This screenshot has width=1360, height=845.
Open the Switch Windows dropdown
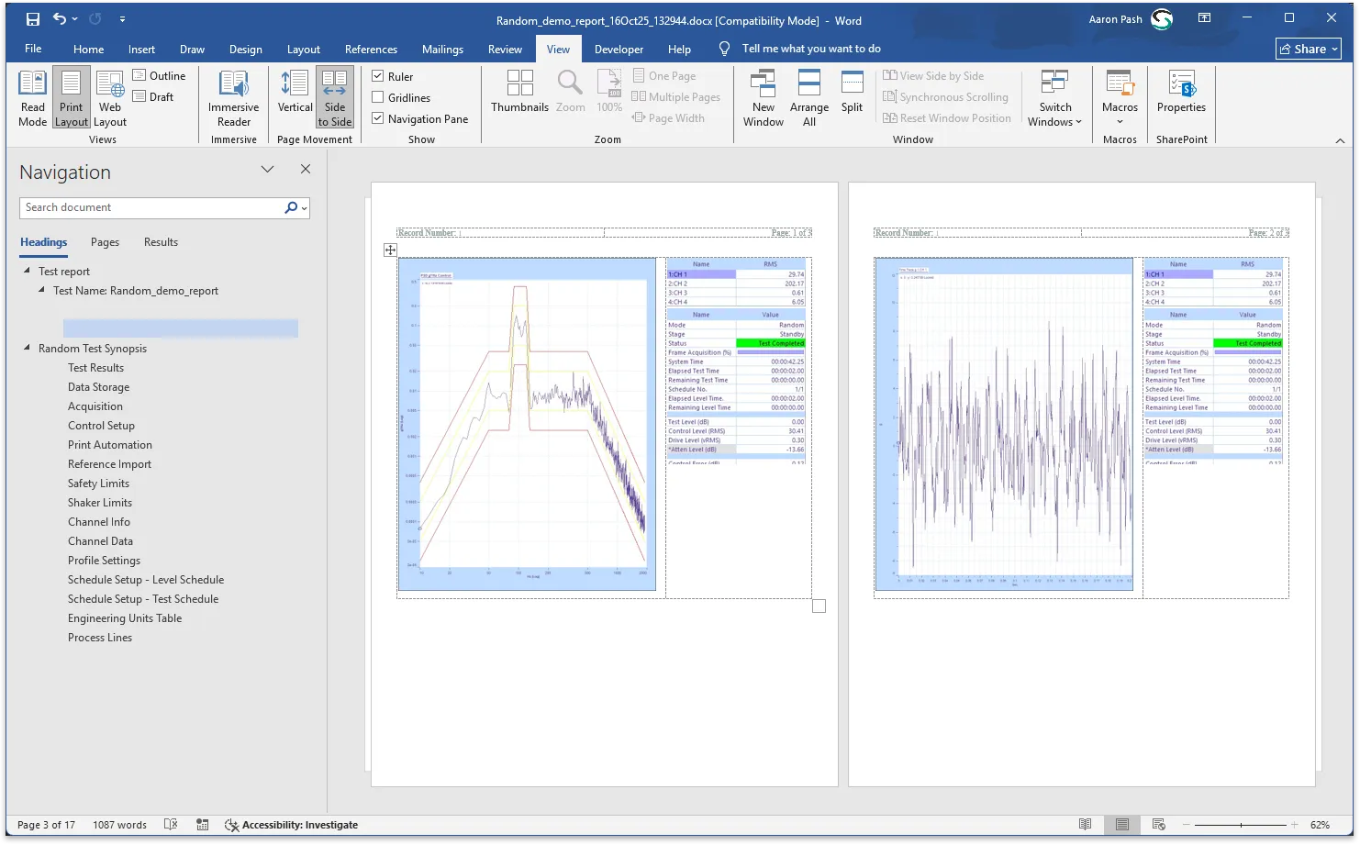pyautogui.click(x=1054, y=96)
